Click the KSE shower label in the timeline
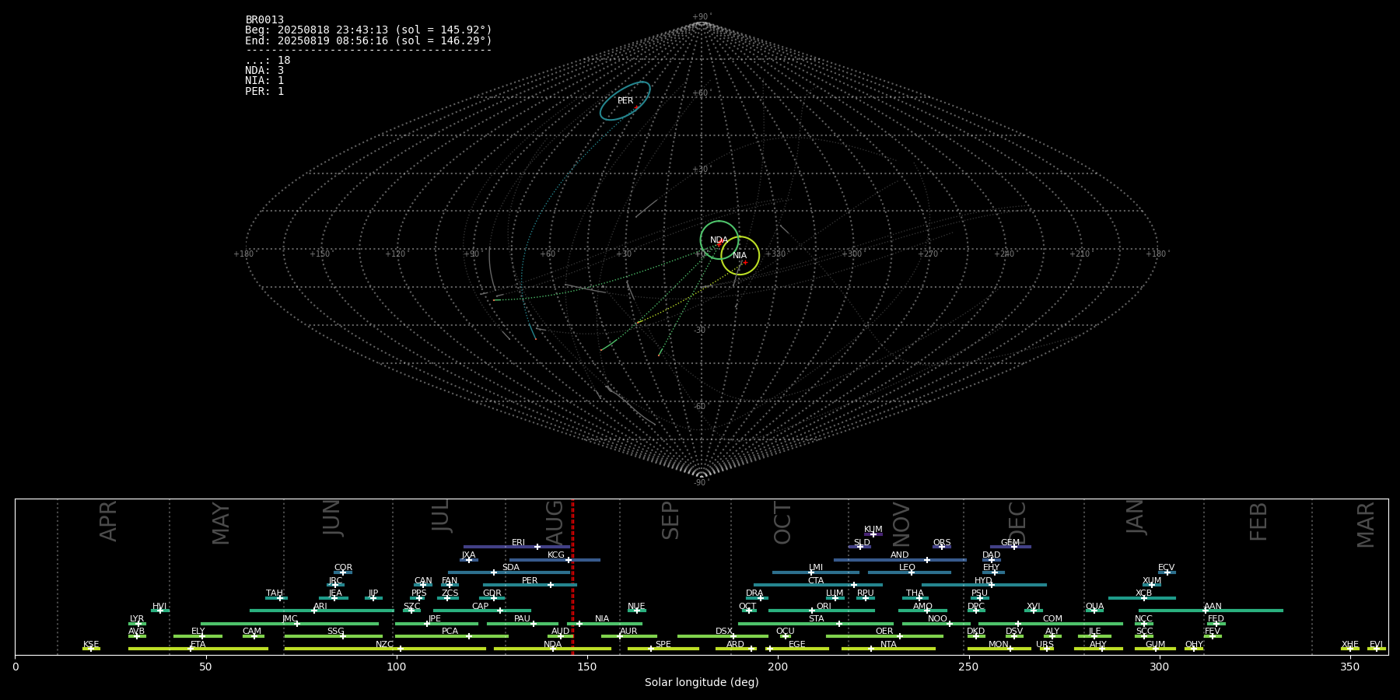The height and width of the screenshot is (700, 1400). [91, 645]
